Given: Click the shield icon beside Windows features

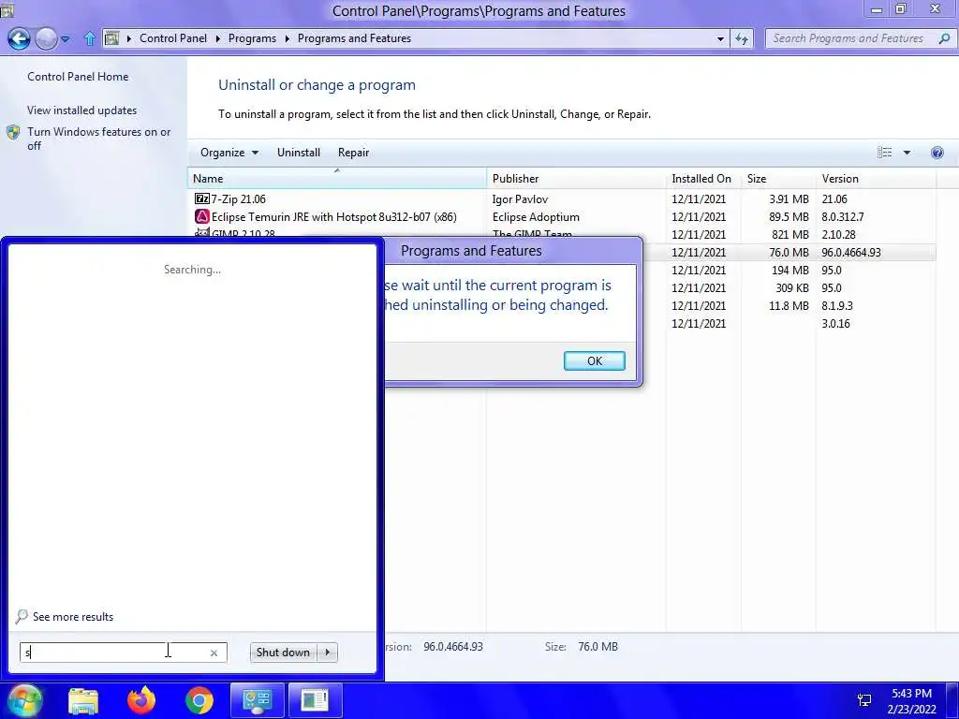Looking at the screenshot, I should point(13,132).
